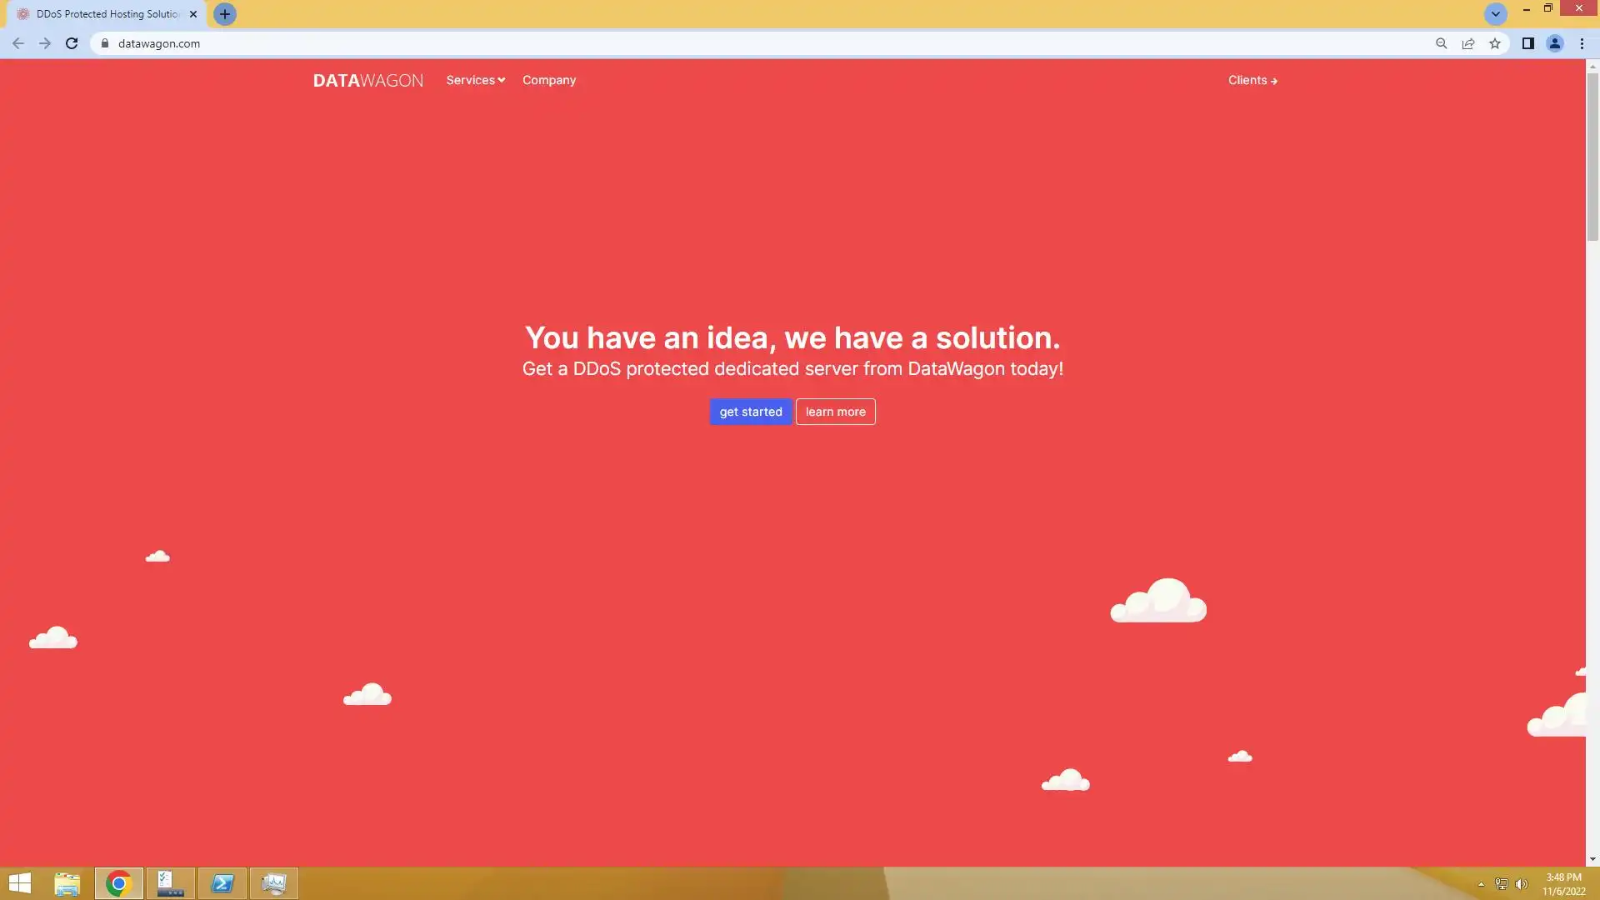
Task: Open Chrome's three-dot menu
Action: pyautogui.click(x=1582, y=43)
